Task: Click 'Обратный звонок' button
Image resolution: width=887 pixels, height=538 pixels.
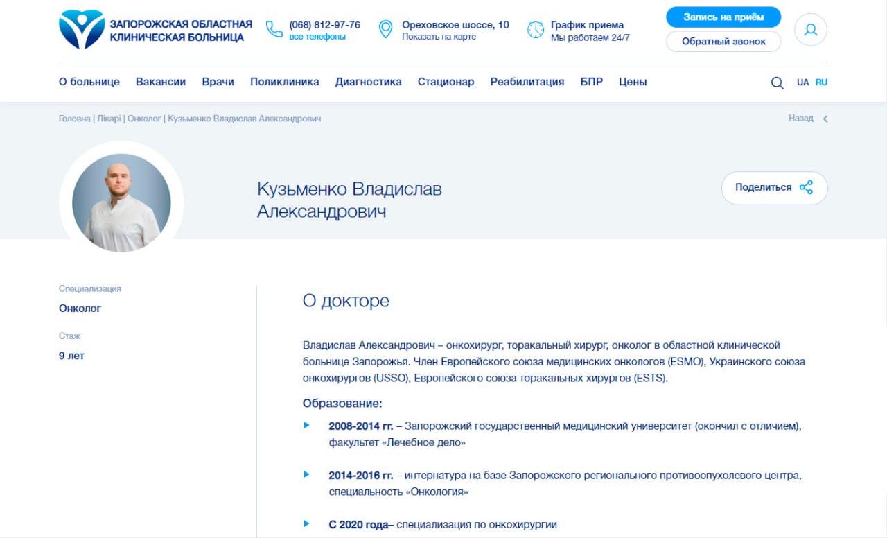Action: click(723, 42)
